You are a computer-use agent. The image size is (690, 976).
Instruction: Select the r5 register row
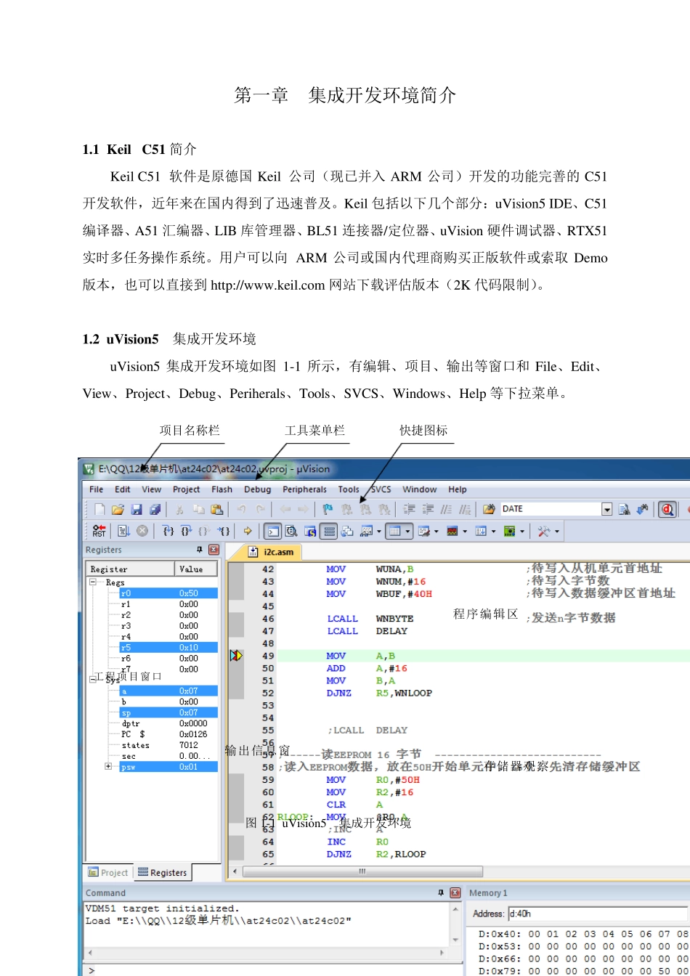point(169,647)
